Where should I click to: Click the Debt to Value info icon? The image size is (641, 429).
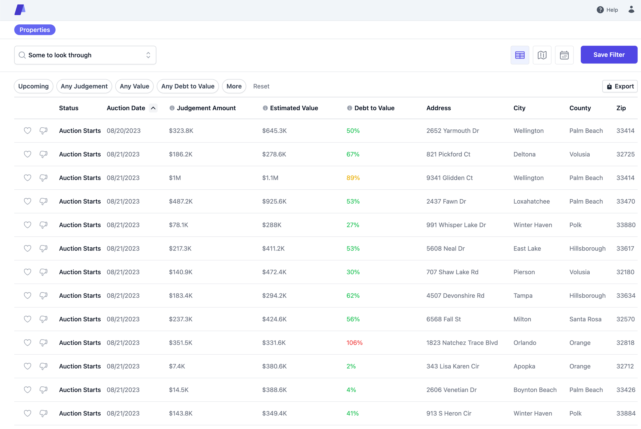(x=349, y=108)
